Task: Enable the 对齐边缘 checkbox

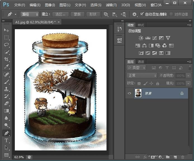Action: click(171, 14)
